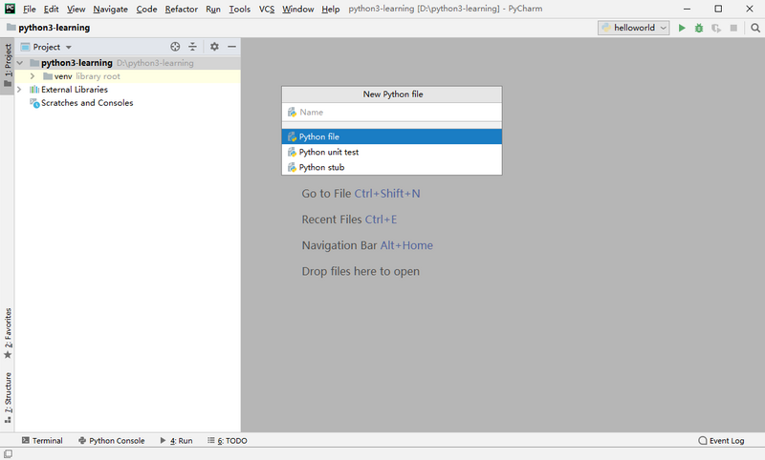Start debugging with the bug icon

pos(699,28)
